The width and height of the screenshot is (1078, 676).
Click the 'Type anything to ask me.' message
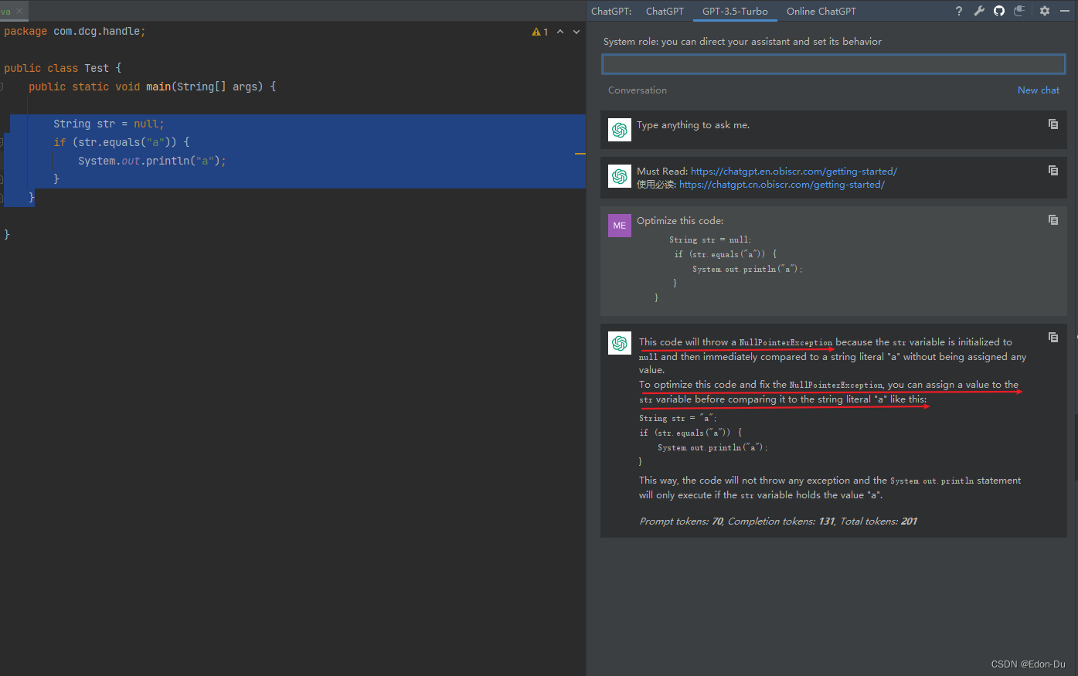[x=693, y=124]
